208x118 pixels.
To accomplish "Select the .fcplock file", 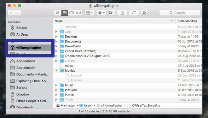I will click(x=76, y=75).
